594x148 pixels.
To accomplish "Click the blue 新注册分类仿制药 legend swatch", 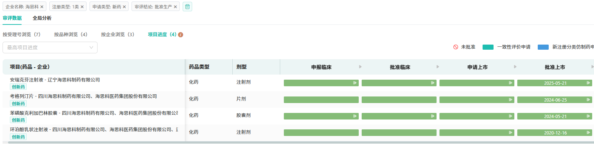I will (543, 47).
